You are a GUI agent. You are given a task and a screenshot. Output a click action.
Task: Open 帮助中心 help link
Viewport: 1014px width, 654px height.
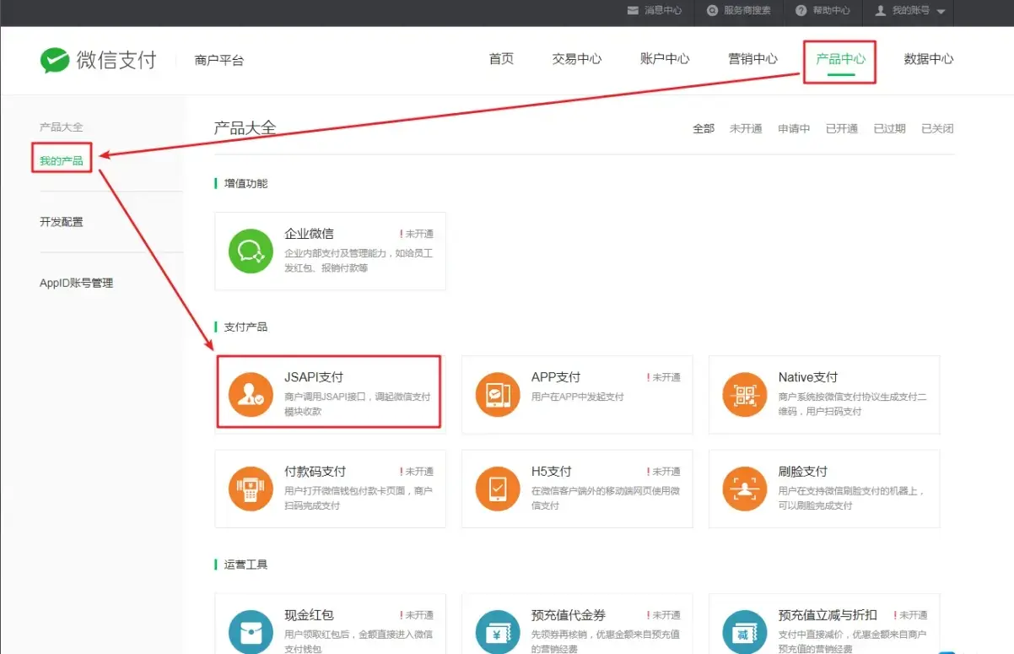[x=823, y=11]
